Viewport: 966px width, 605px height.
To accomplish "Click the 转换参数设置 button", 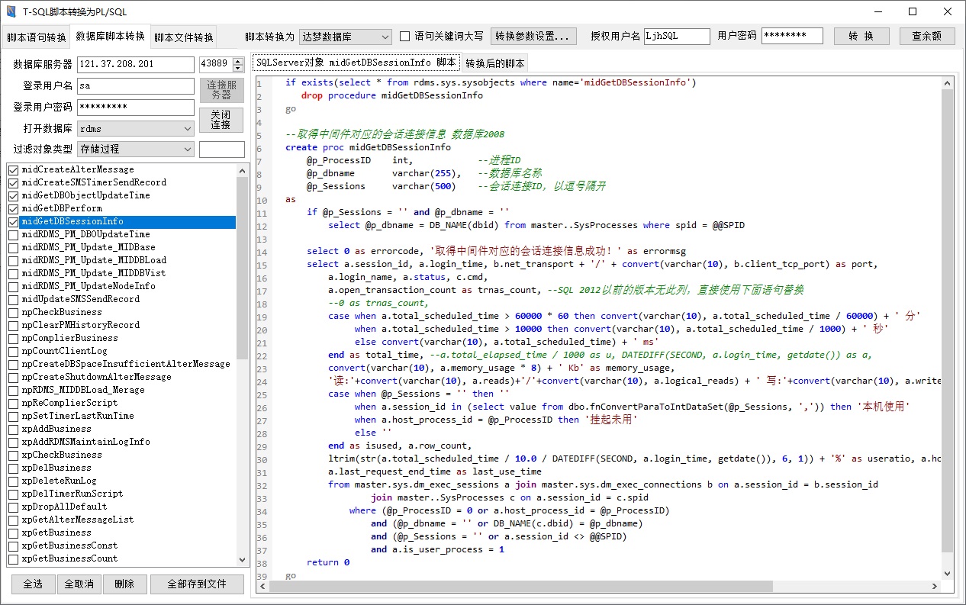I will tap(533, 36).
